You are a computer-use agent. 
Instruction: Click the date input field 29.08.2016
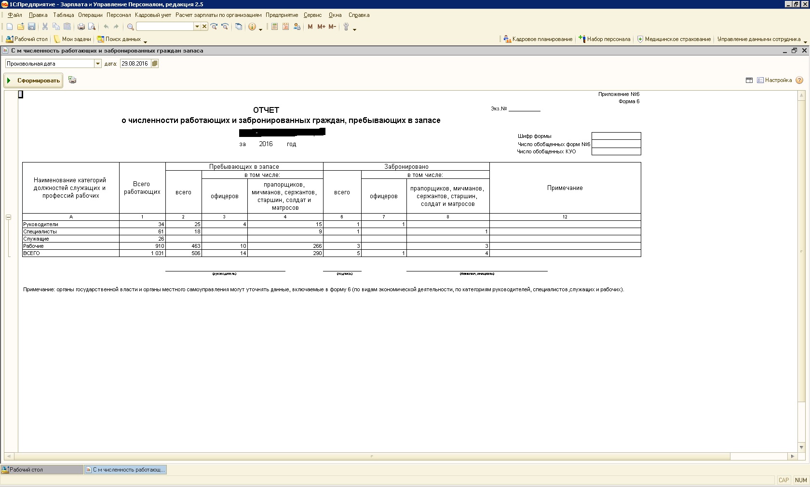(135, 64)
